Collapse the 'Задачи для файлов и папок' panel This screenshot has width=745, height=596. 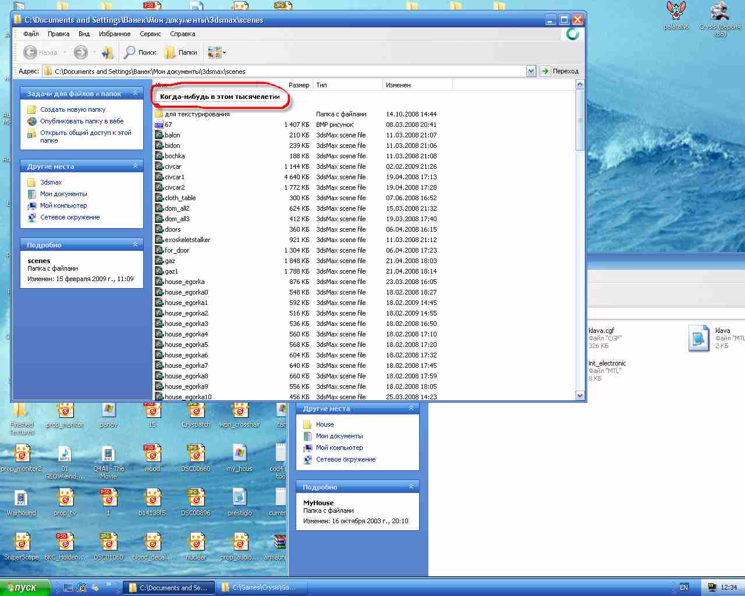click(x=135, y=93)
